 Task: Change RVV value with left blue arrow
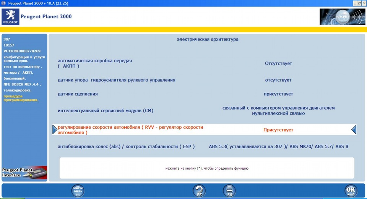click(x=55, y=129)
